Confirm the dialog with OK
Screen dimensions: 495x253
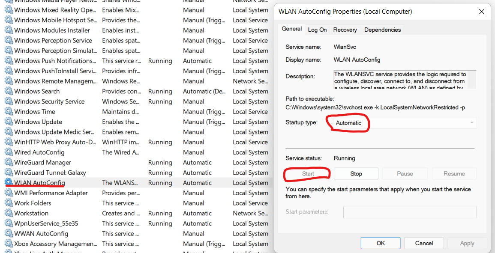381,243
